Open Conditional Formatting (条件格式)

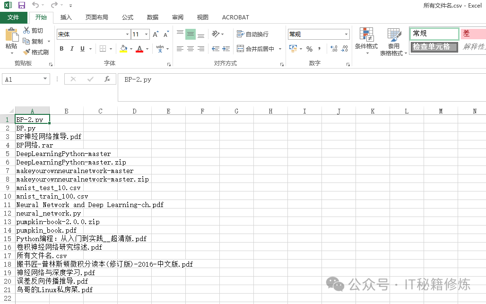pos(366,40)
